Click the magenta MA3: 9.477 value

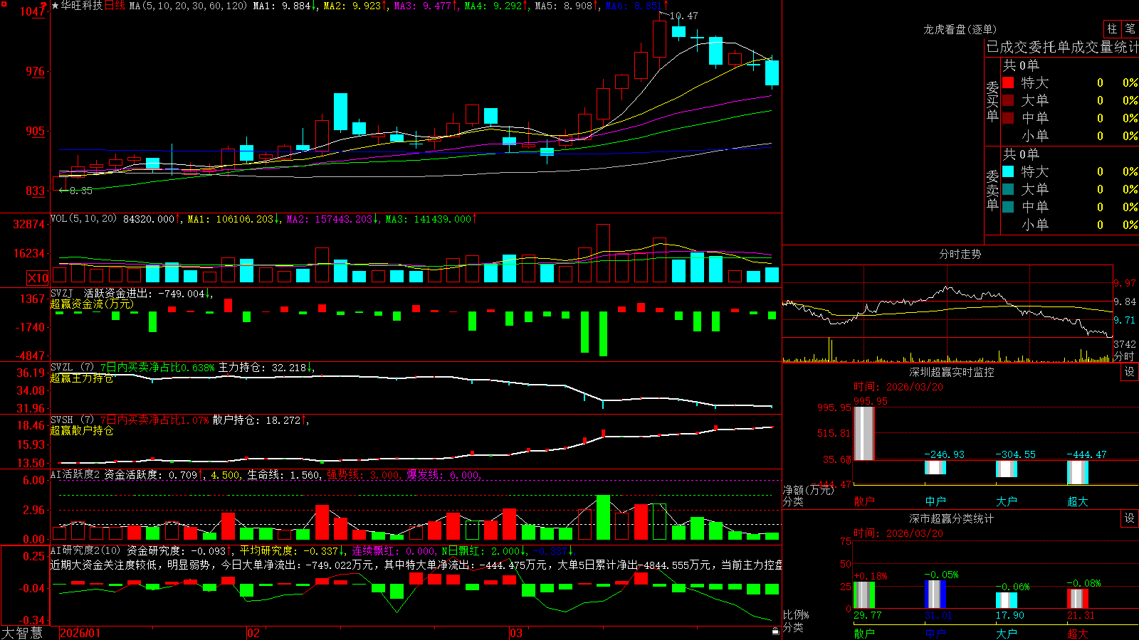pos(424,6)
